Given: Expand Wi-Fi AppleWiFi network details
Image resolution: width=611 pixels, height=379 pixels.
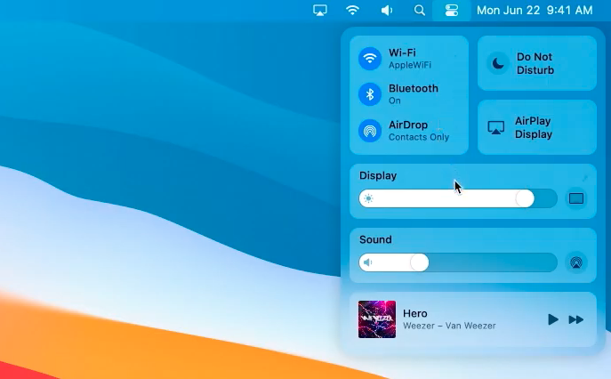Looking at the screenshot, I should [x=414, y=59].
